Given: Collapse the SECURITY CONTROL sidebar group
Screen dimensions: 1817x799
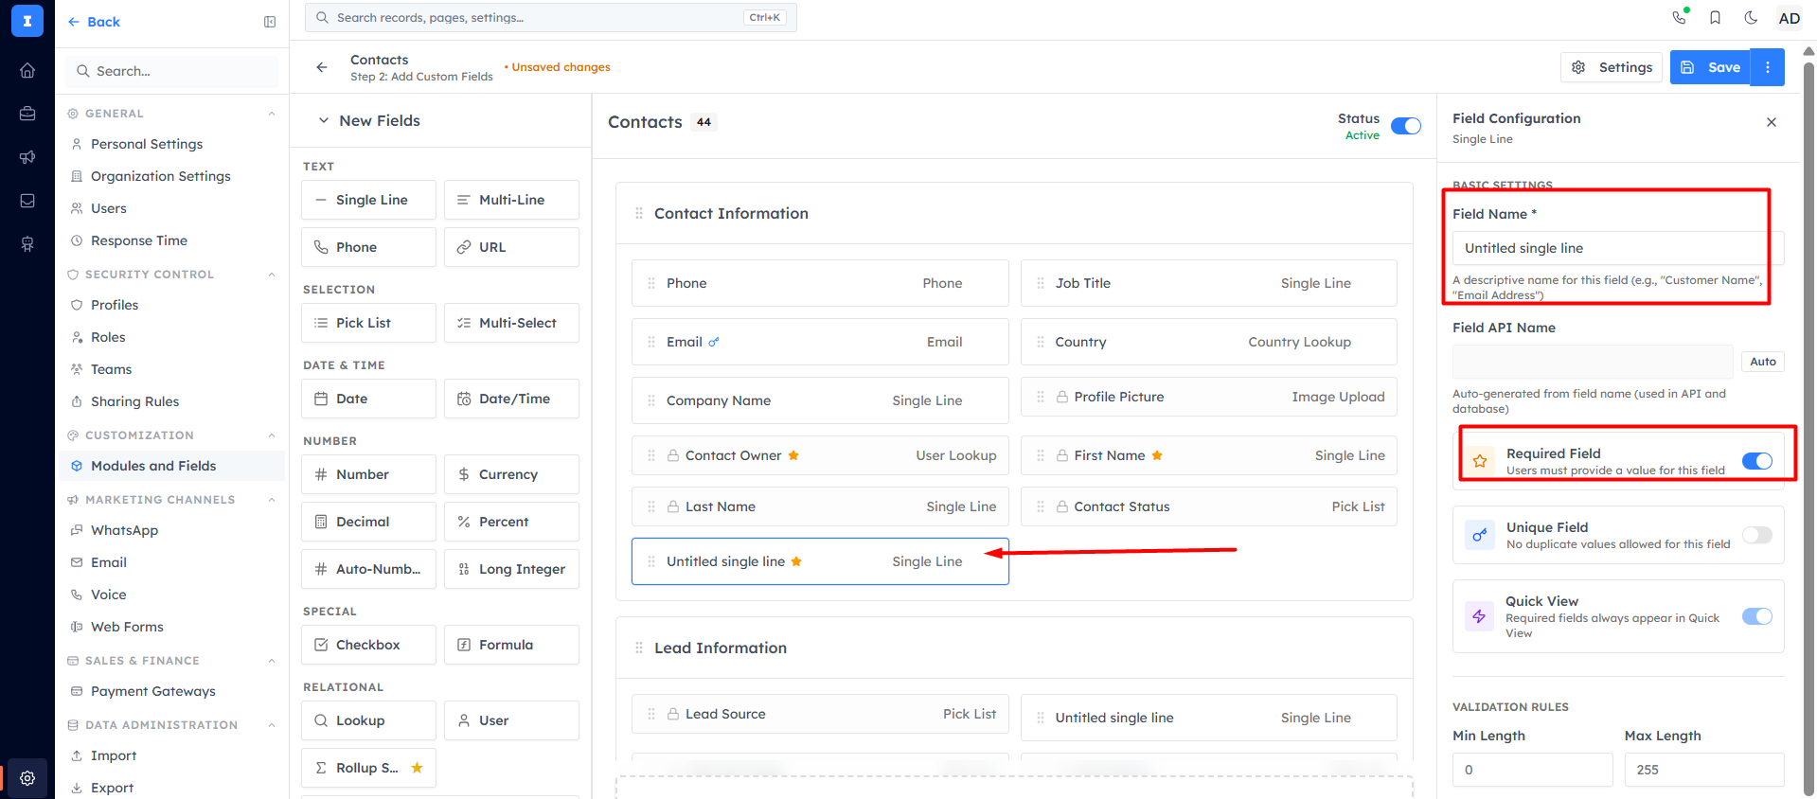Looking at the screenshot, I should coord(272,275).
